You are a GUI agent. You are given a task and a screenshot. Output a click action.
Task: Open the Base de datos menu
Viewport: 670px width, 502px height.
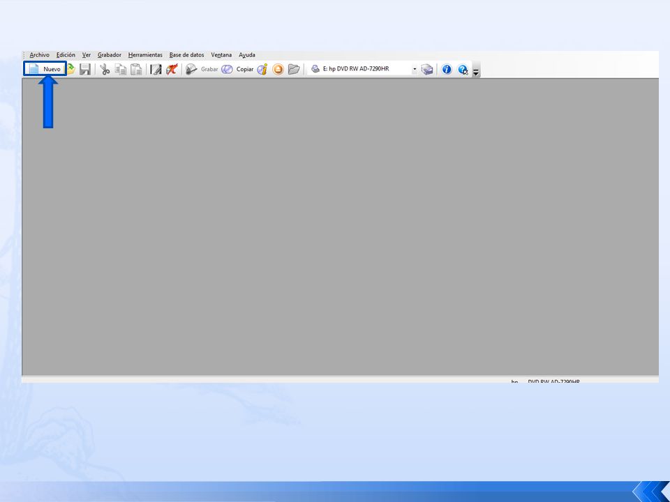pyautogui.click(x=187, y=55)
